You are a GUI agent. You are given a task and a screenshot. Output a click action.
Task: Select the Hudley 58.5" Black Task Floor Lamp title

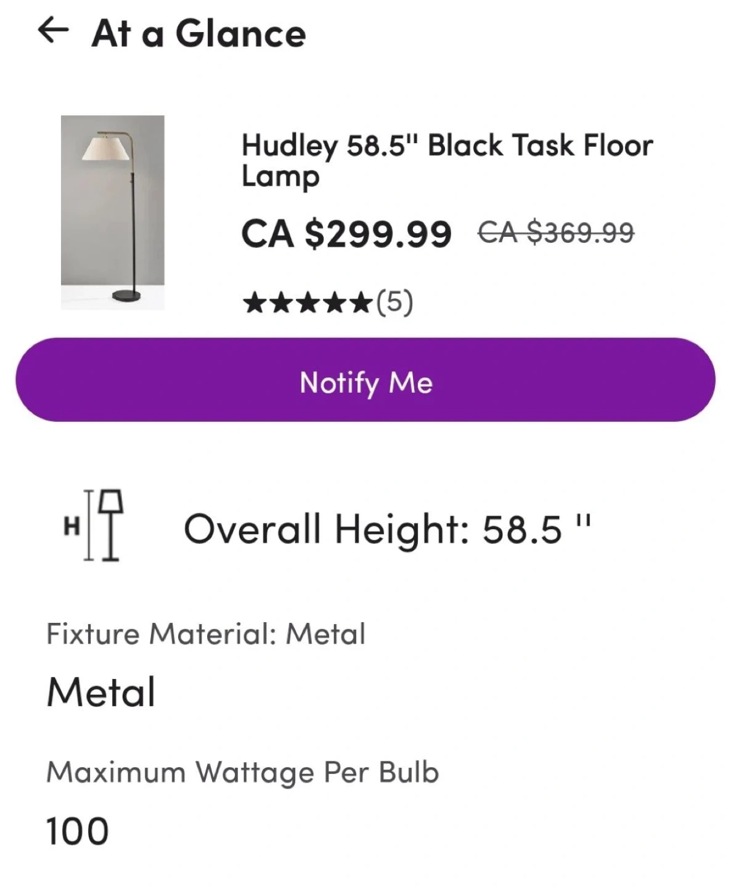pyautogui.click(x=446, y=160)
